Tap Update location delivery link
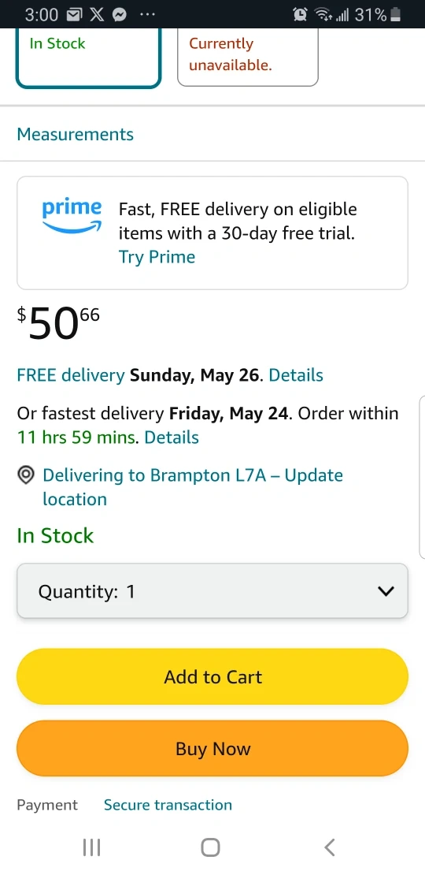 pos(193,486)
